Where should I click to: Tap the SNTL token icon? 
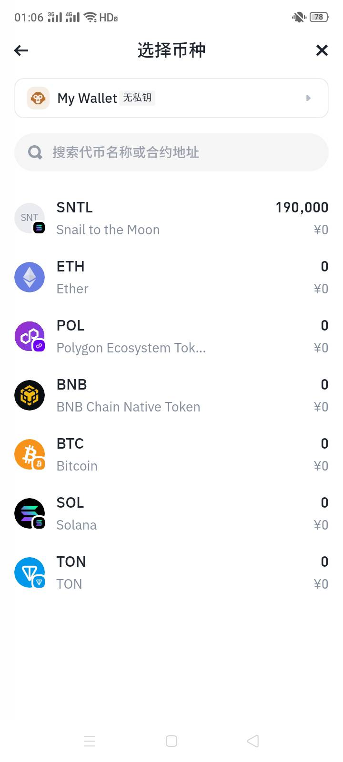[30, 218]
